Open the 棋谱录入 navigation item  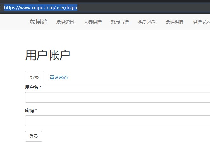click(x=201, y=22)
